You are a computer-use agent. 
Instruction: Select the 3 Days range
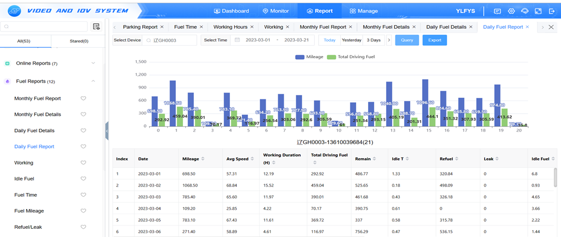tap(374, 40)
